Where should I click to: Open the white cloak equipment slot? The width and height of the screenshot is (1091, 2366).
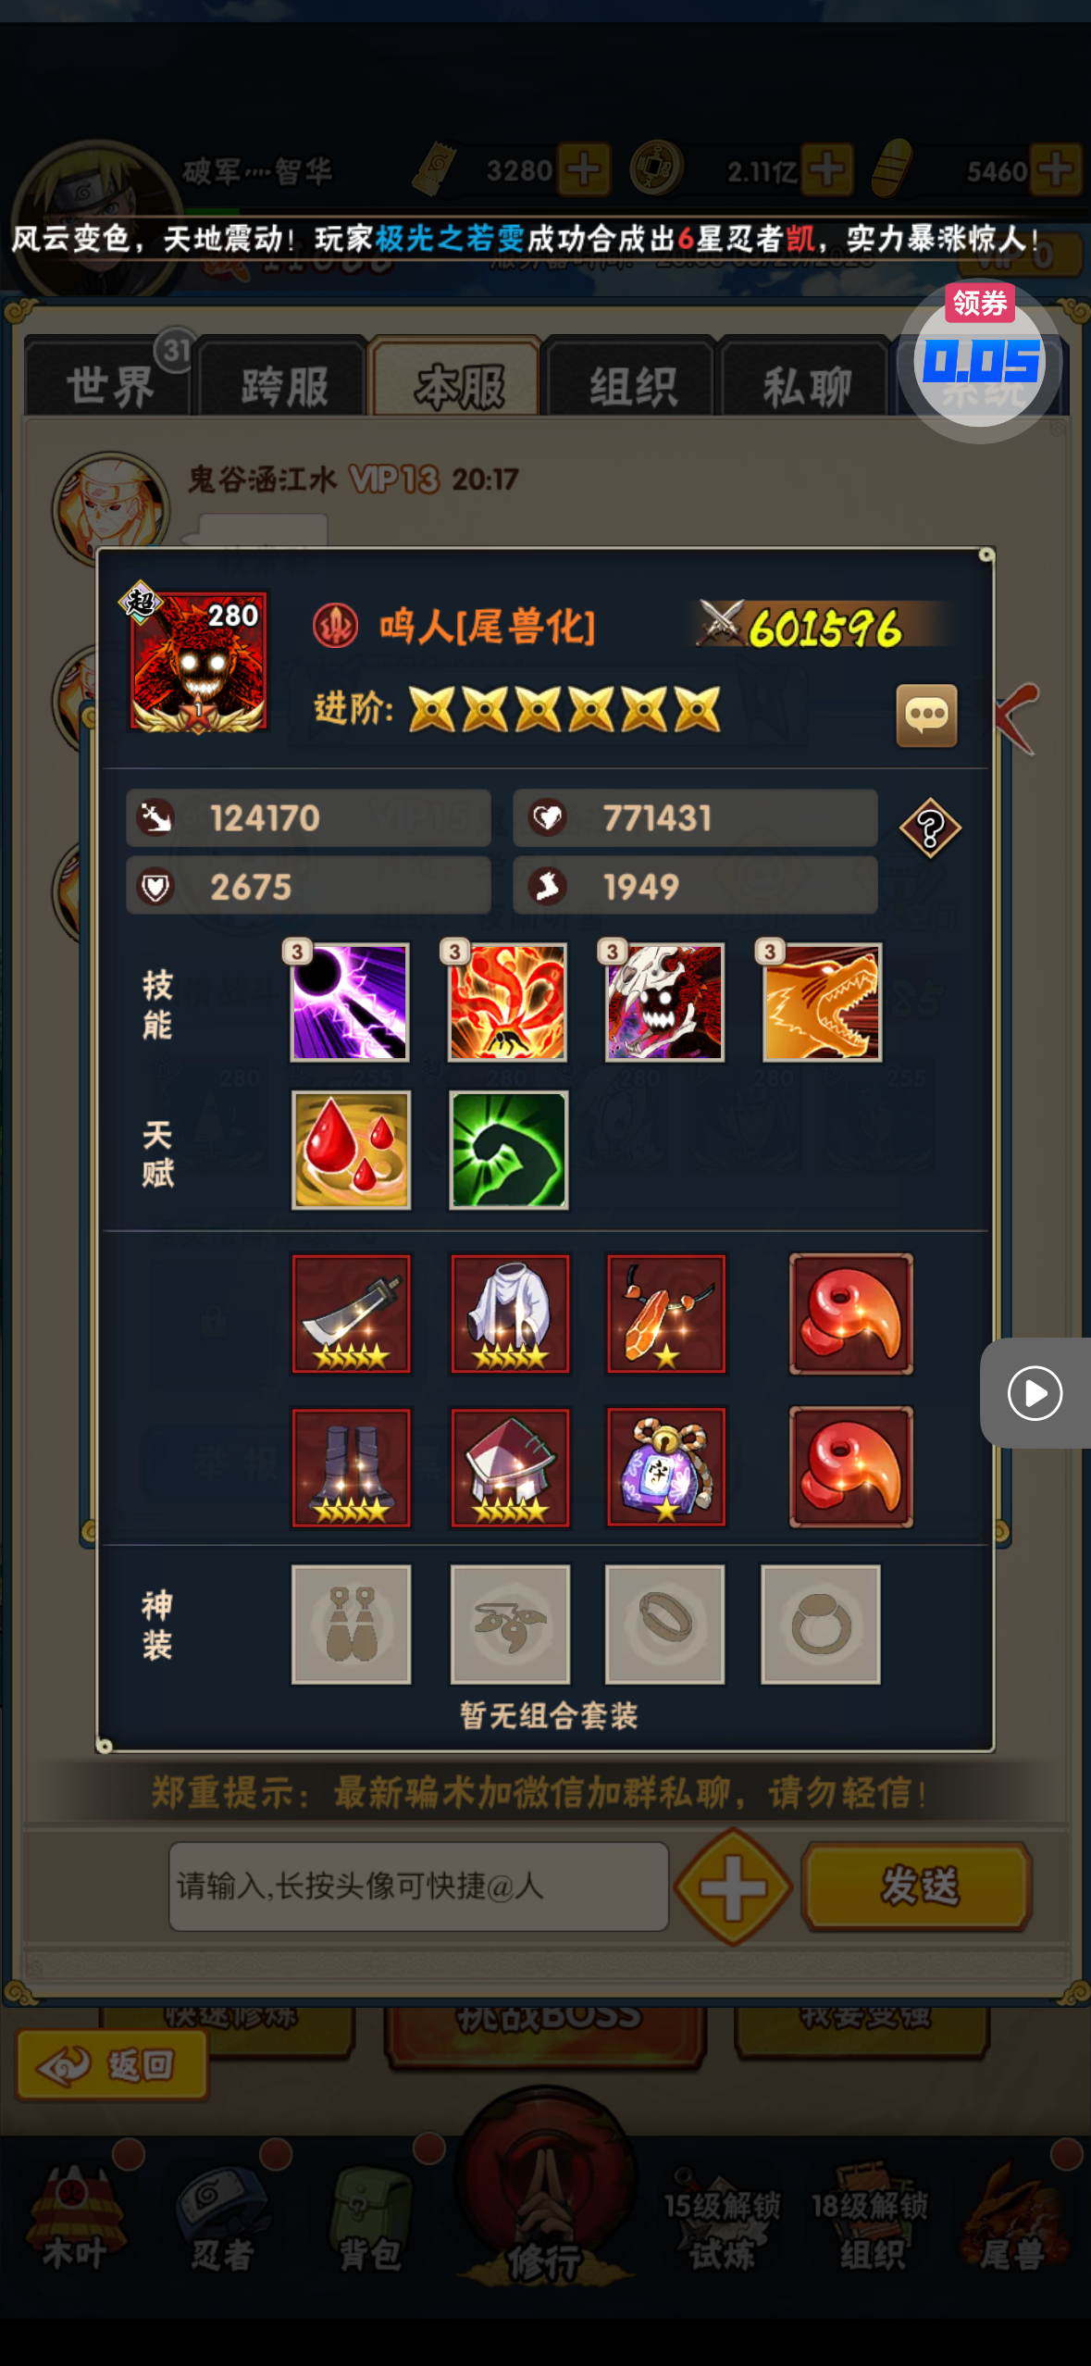click(x=510, y=1314)
